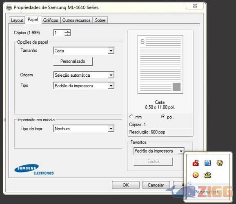Viewport: 236px width, 204px height.
Task: Click the Cópias number input field
Action: [59, 33]
